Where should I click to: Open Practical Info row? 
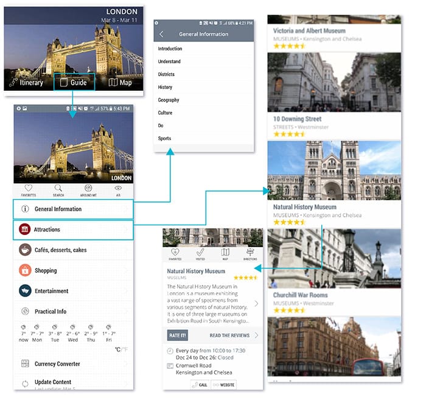(x=74, y=311)
